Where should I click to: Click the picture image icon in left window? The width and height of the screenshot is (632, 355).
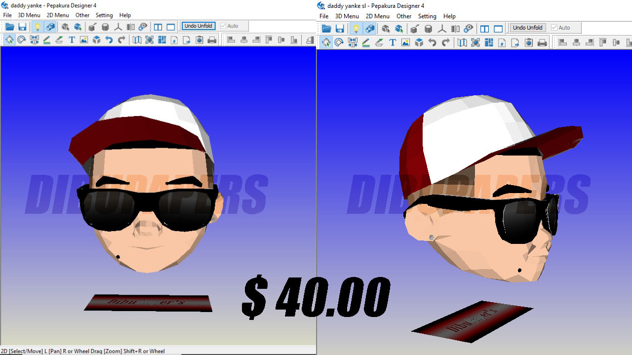click(x=84, y=40)
